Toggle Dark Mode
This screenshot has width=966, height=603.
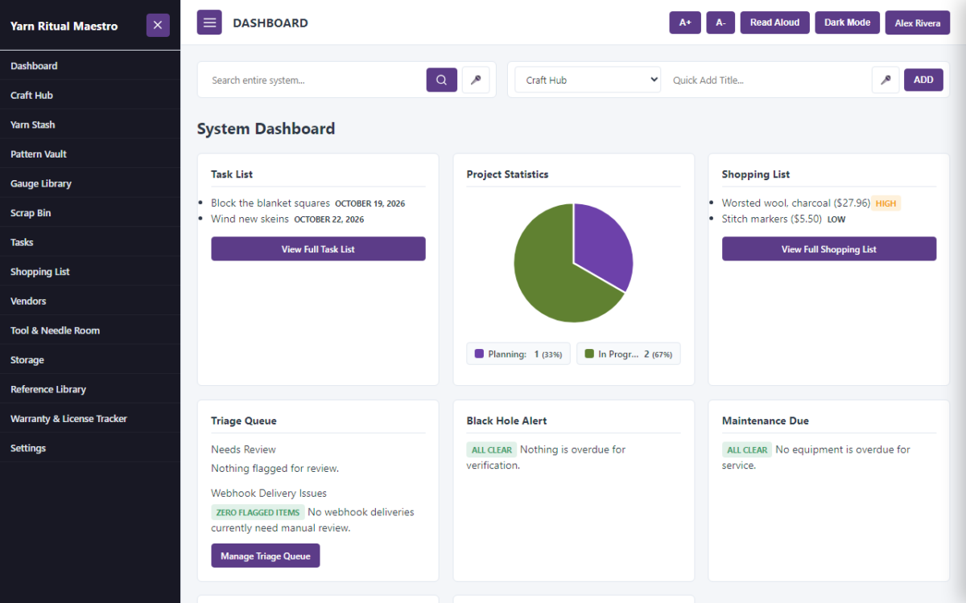847,23
